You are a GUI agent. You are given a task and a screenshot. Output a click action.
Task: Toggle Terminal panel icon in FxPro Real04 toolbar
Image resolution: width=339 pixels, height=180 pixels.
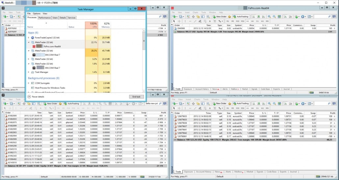[203, 16]
